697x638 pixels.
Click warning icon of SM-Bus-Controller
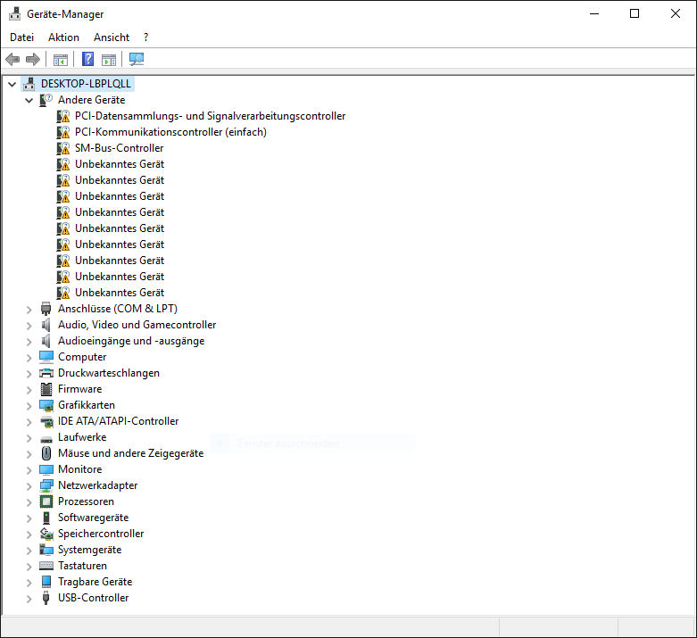[63, 148]
